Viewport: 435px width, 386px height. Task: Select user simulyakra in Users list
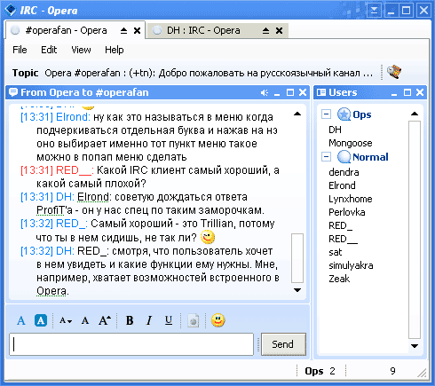[351, 265]
